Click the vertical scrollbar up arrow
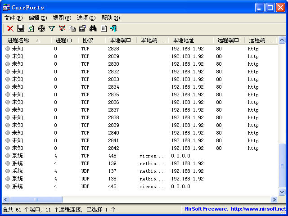 coord(282,40)
